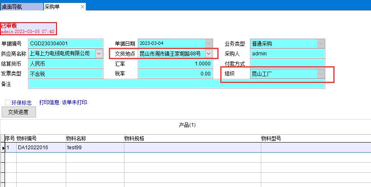The width and height of the screenshot is (371, 187).
Task: Click the 付款方式 input field
Action: (287, 64)
